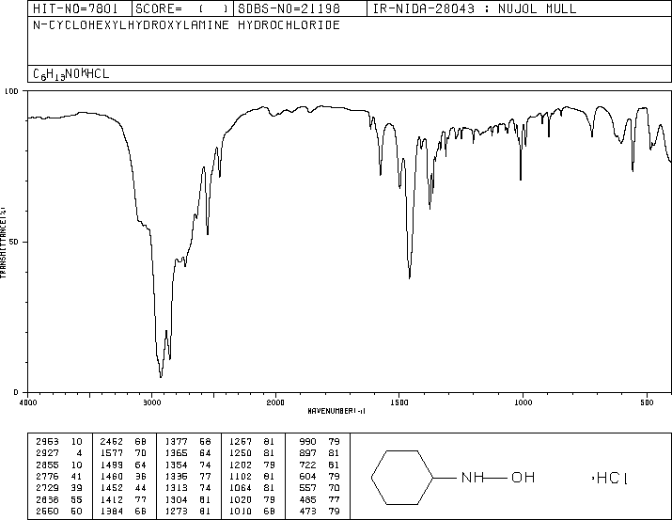This screenshot has height=520, width=672.
Task: Click the 2462 peak table entry
Action: 123,442
